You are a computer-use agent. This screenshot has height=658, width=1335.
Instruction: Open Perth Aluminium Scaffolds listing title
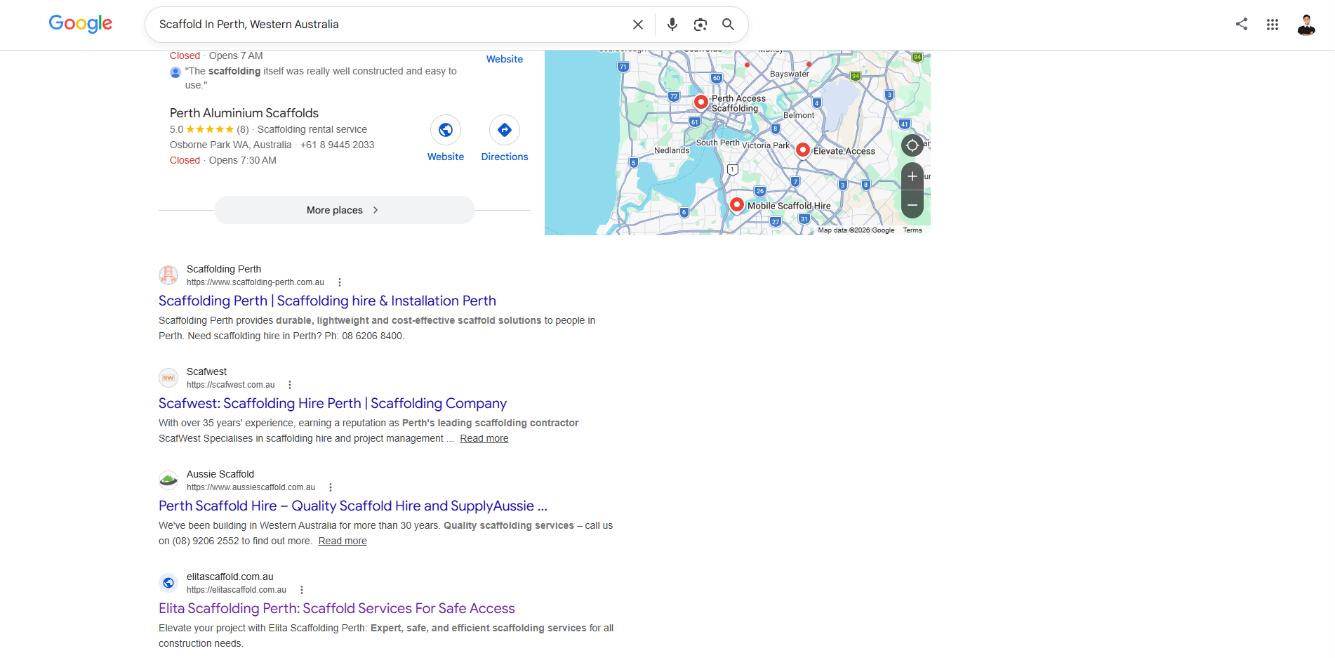click(244, 113)
